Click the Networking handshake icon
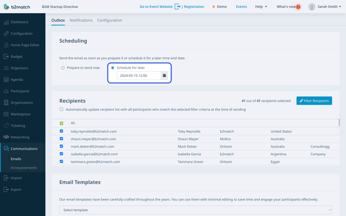This screenshot has width=346, height=216. click(x=6, y=137)
